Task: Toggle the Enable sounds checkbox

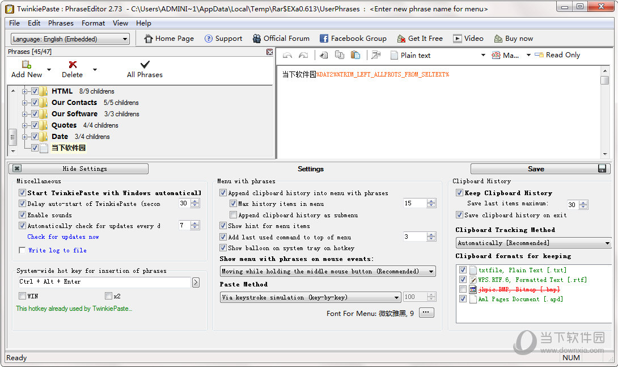Action: coord(23,215)
